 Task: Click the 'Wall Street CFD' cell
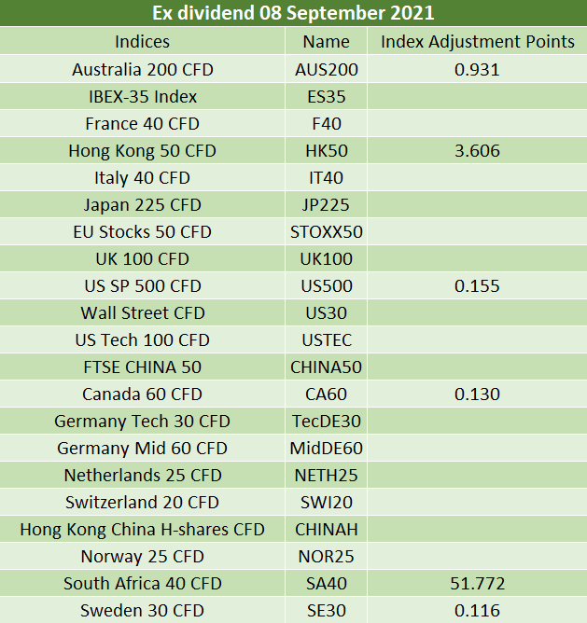[x=142, y=312]
